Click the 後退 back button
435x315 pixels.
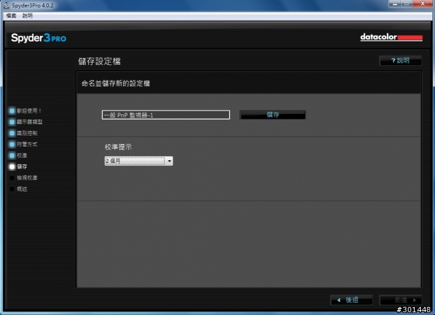point(351,300)
